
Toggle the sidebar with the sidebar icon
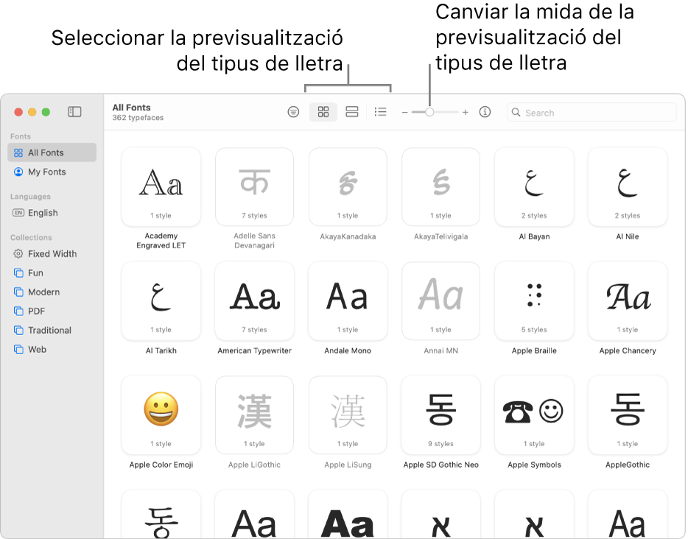74,112
